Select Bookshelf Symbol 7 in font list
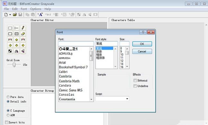The image size is (208, 125). coord(73,67)
